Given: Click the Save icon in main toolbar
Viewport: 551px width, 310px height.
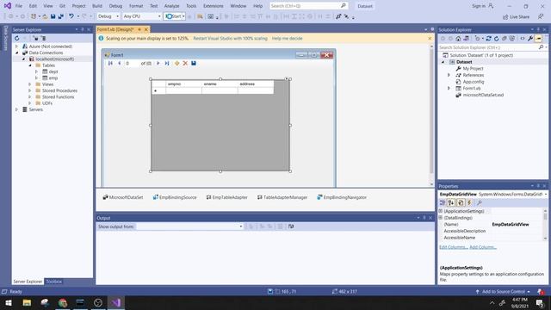Looking at the screenshot, I should pyautogui.click(x=53, y=16).
